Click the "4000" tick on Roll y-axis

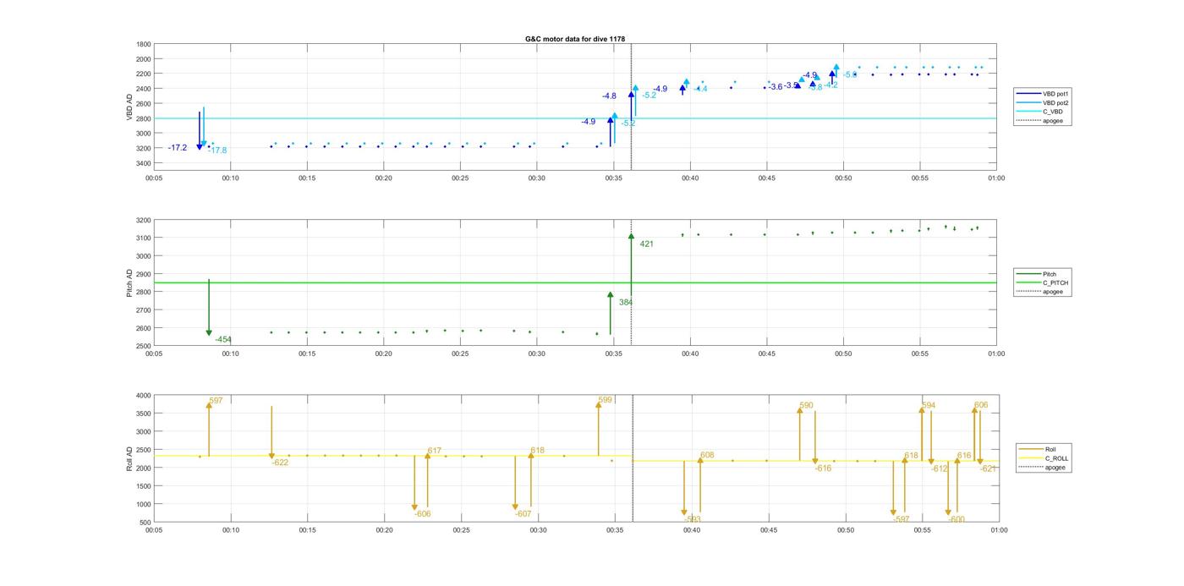click(x=144, y=396)
